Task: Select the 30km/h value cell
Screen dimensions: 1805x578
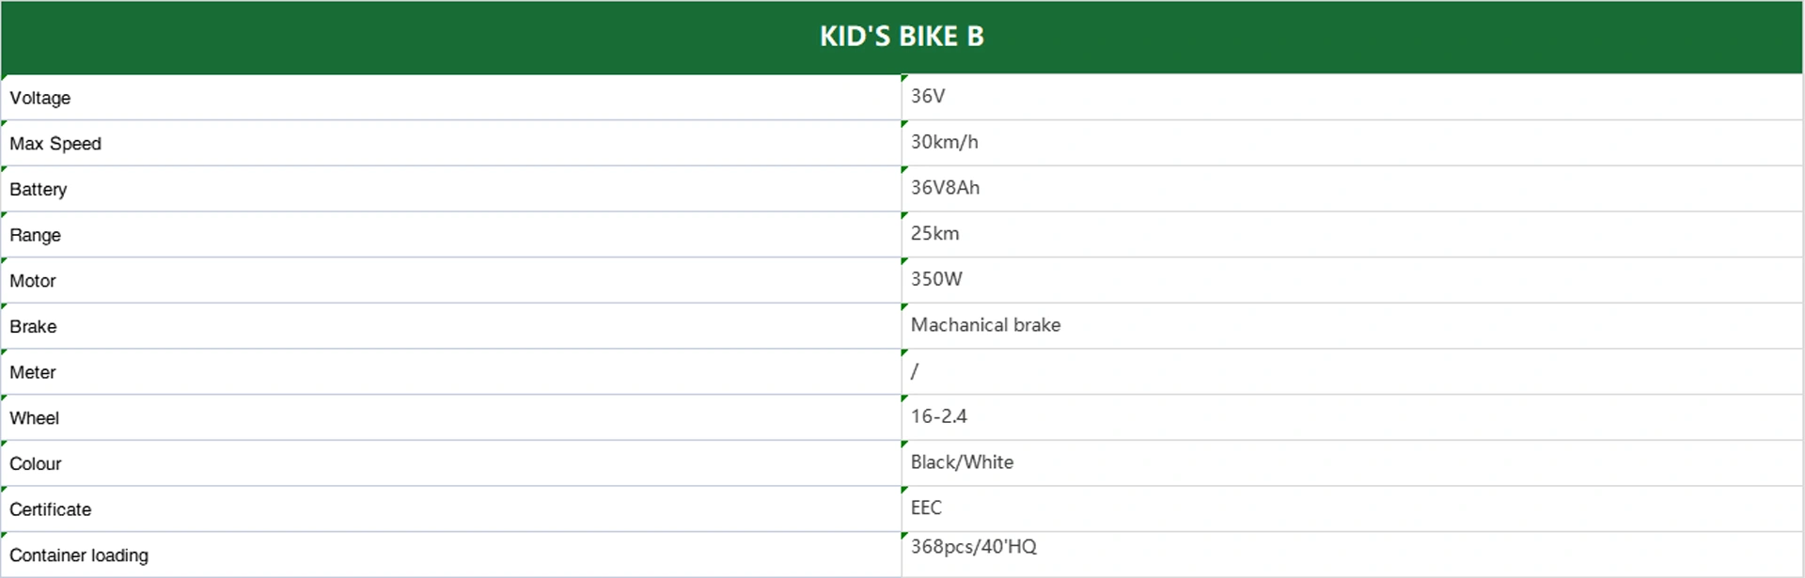Action: click(1352, 144)
